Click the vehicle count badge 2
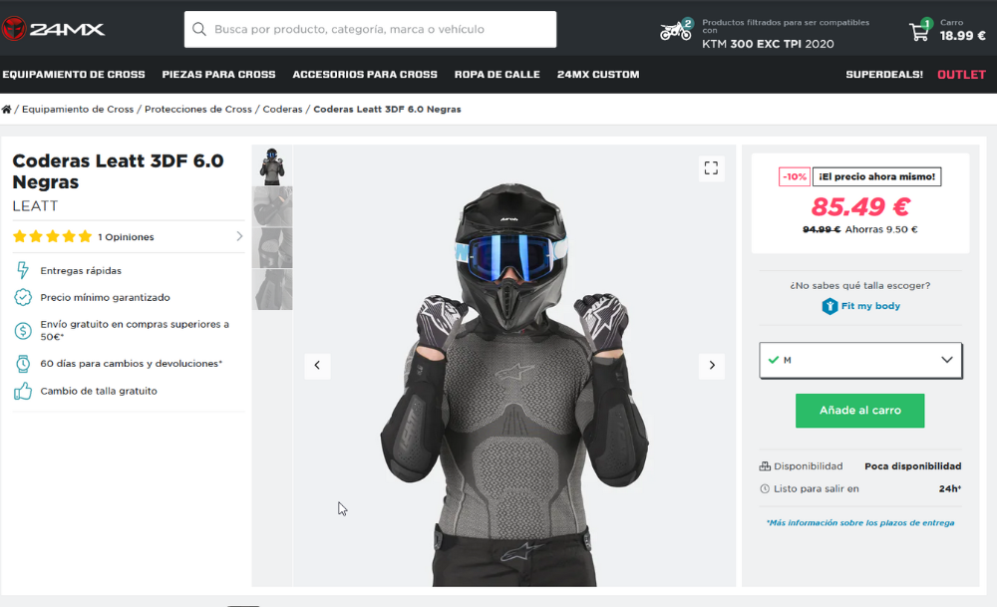Screen dimensions: 997x607 tap(687, 24)
